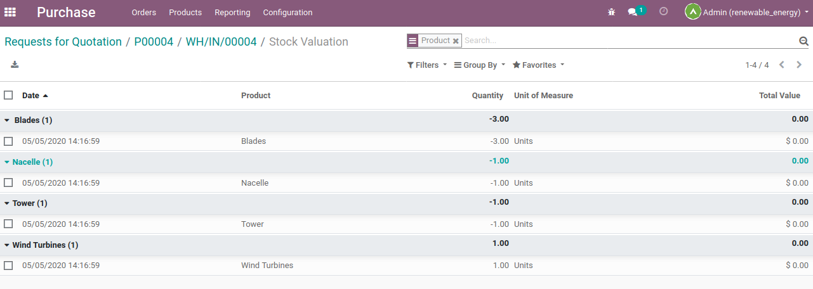This screenshot has width=813, height=289.
Task: Open the Filters dropdown
Action: point(427,65)
